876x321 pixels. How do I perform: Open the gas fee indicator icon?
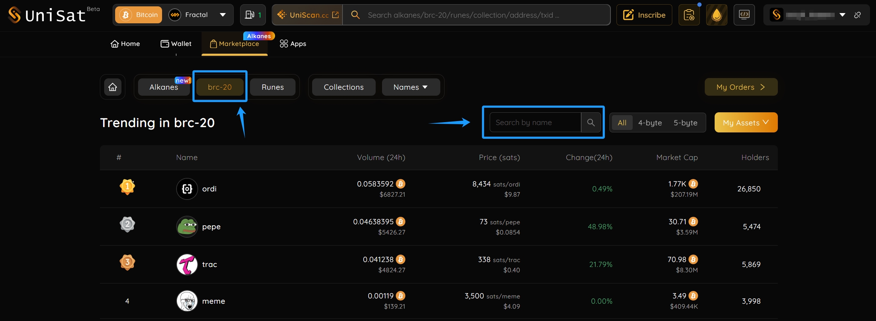(253, 15)
